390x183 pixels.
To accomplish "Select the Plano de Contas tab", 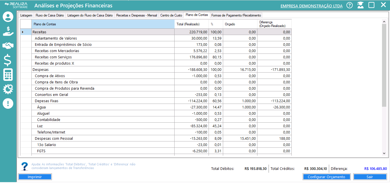I will point(197,15).
